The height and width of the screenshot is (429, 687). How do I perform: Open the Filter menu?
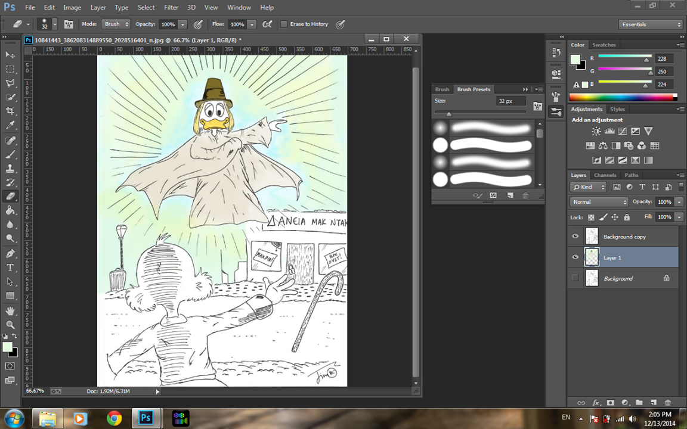pyautogui.click(x=171, y=7)
